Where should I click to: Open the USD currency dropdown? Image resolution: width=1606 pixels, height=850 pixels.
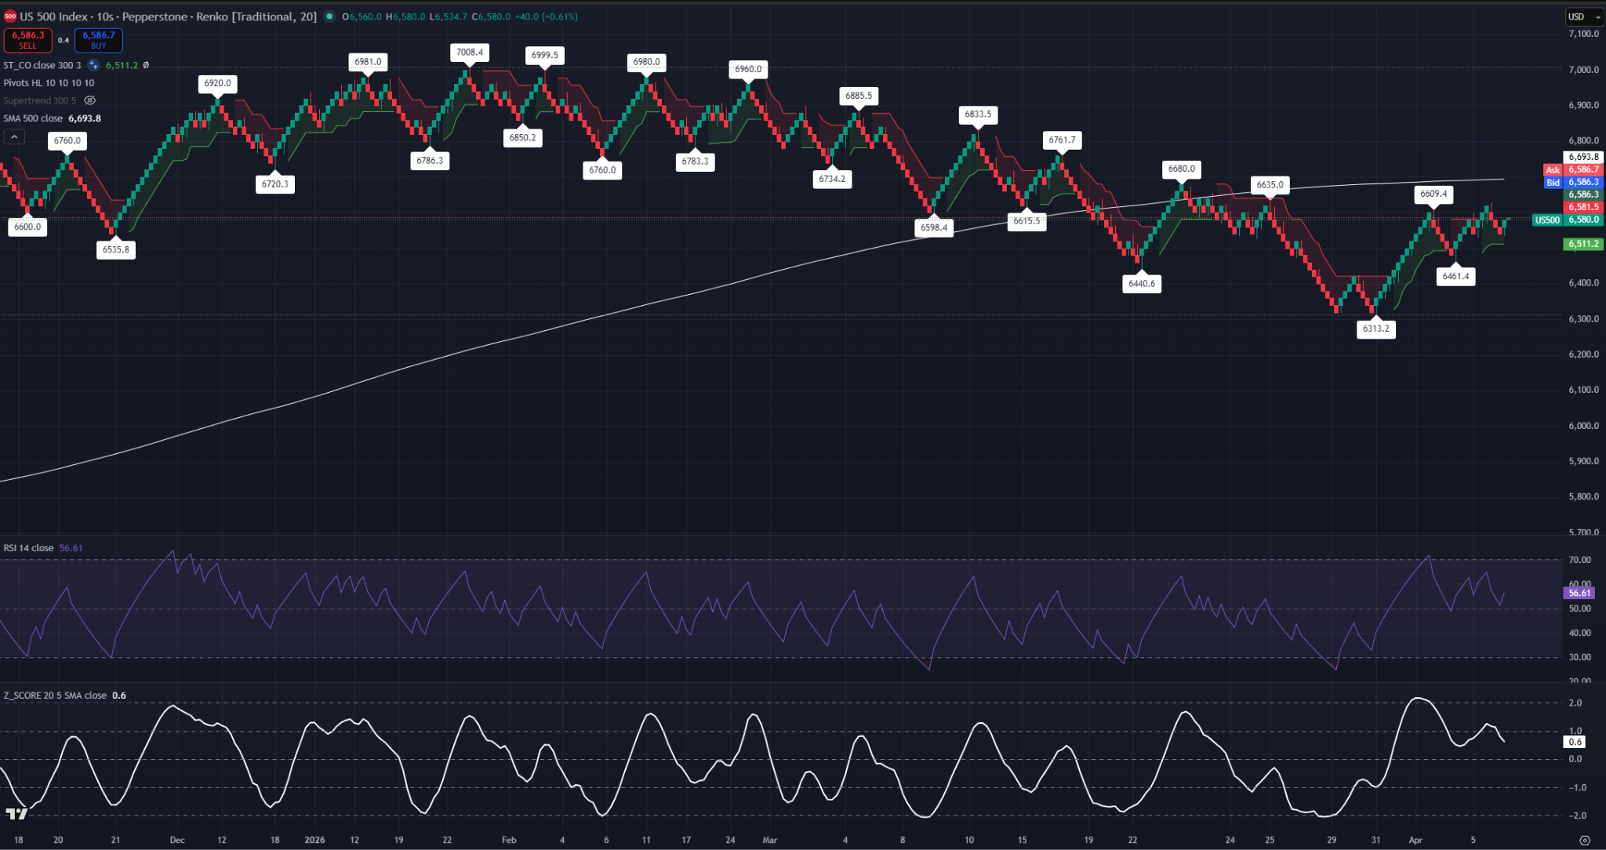point(1585,16)
